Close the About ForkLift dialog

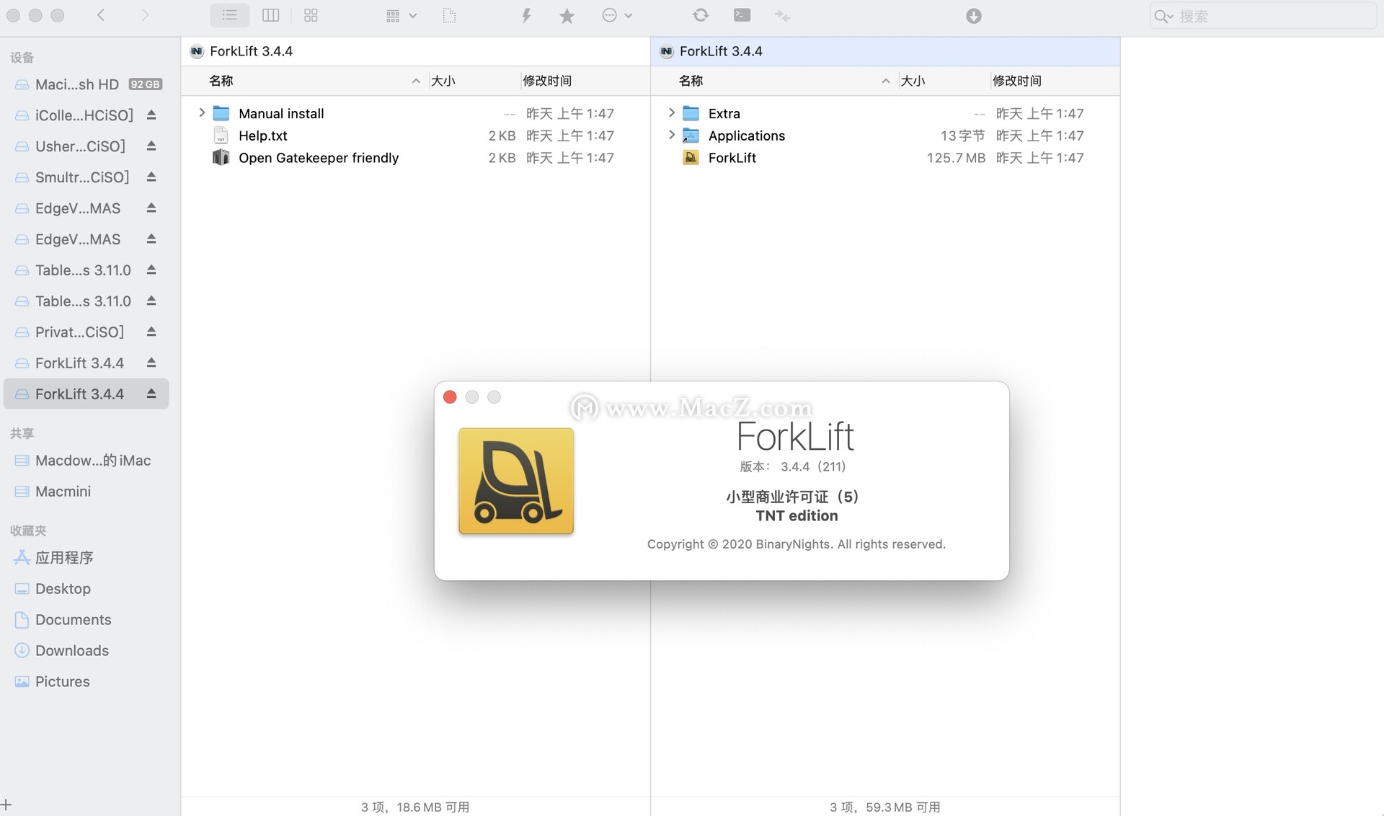coord(450,397)
